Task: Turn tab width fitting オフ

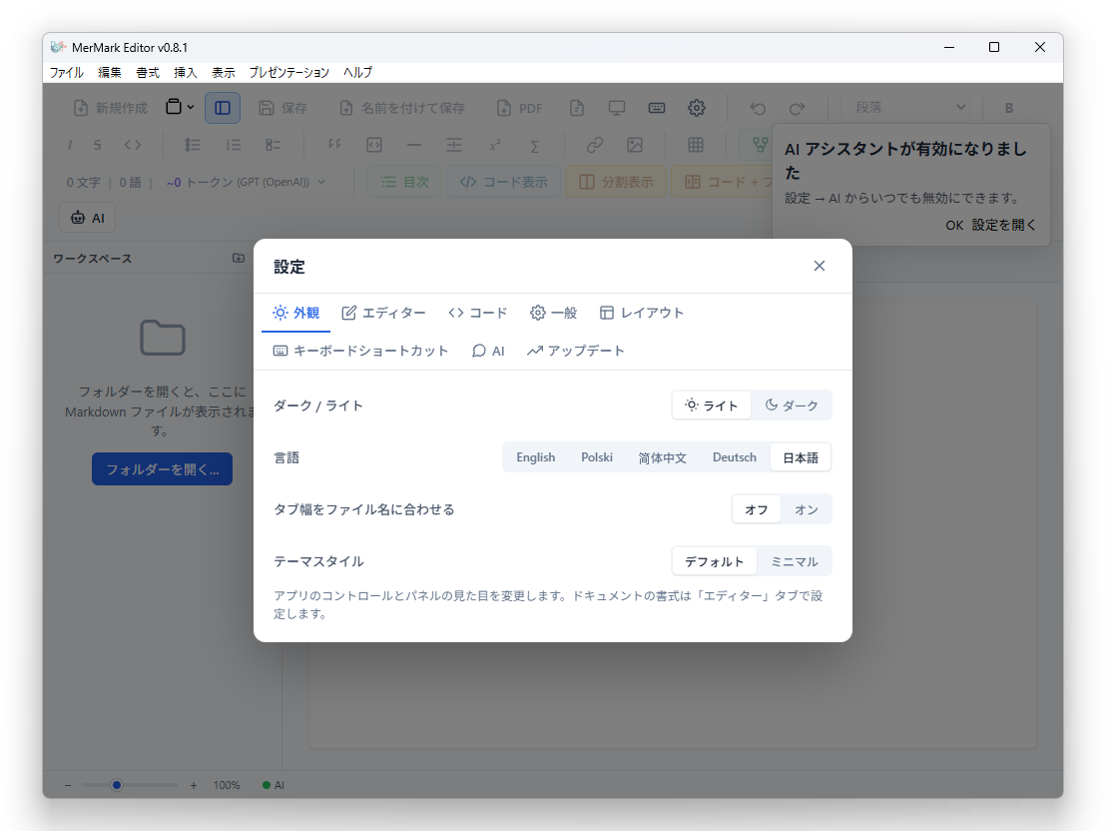Action: click(756, 509)
